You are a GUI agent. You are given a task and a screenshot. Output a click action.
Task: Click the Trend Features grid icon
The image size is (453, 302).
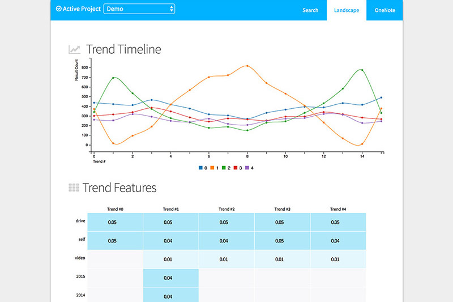tap(74, 188)
